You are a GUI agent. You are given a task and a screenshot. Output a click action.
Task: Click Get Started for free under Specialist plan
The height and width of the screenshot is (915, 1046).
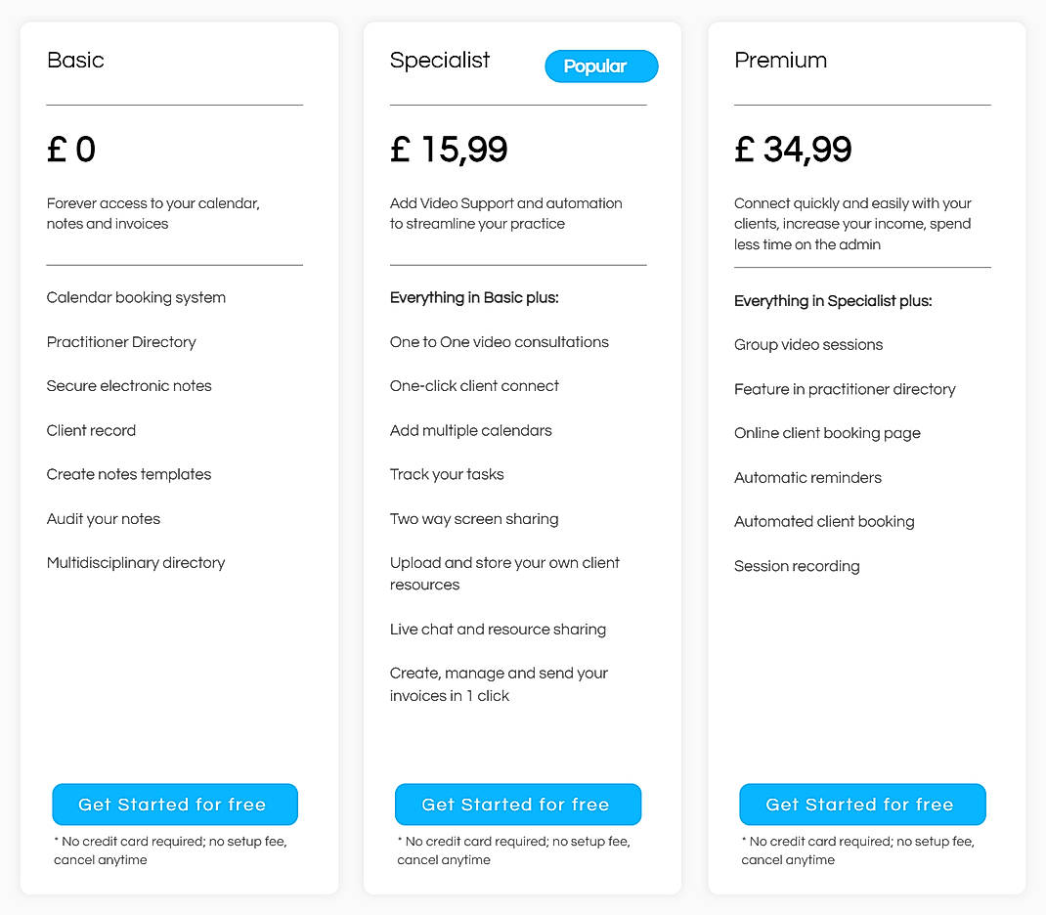518,805
